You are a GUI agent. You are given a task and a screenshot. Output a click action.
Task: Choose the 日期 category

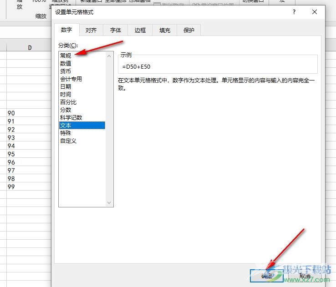click(x=66, y=86)
